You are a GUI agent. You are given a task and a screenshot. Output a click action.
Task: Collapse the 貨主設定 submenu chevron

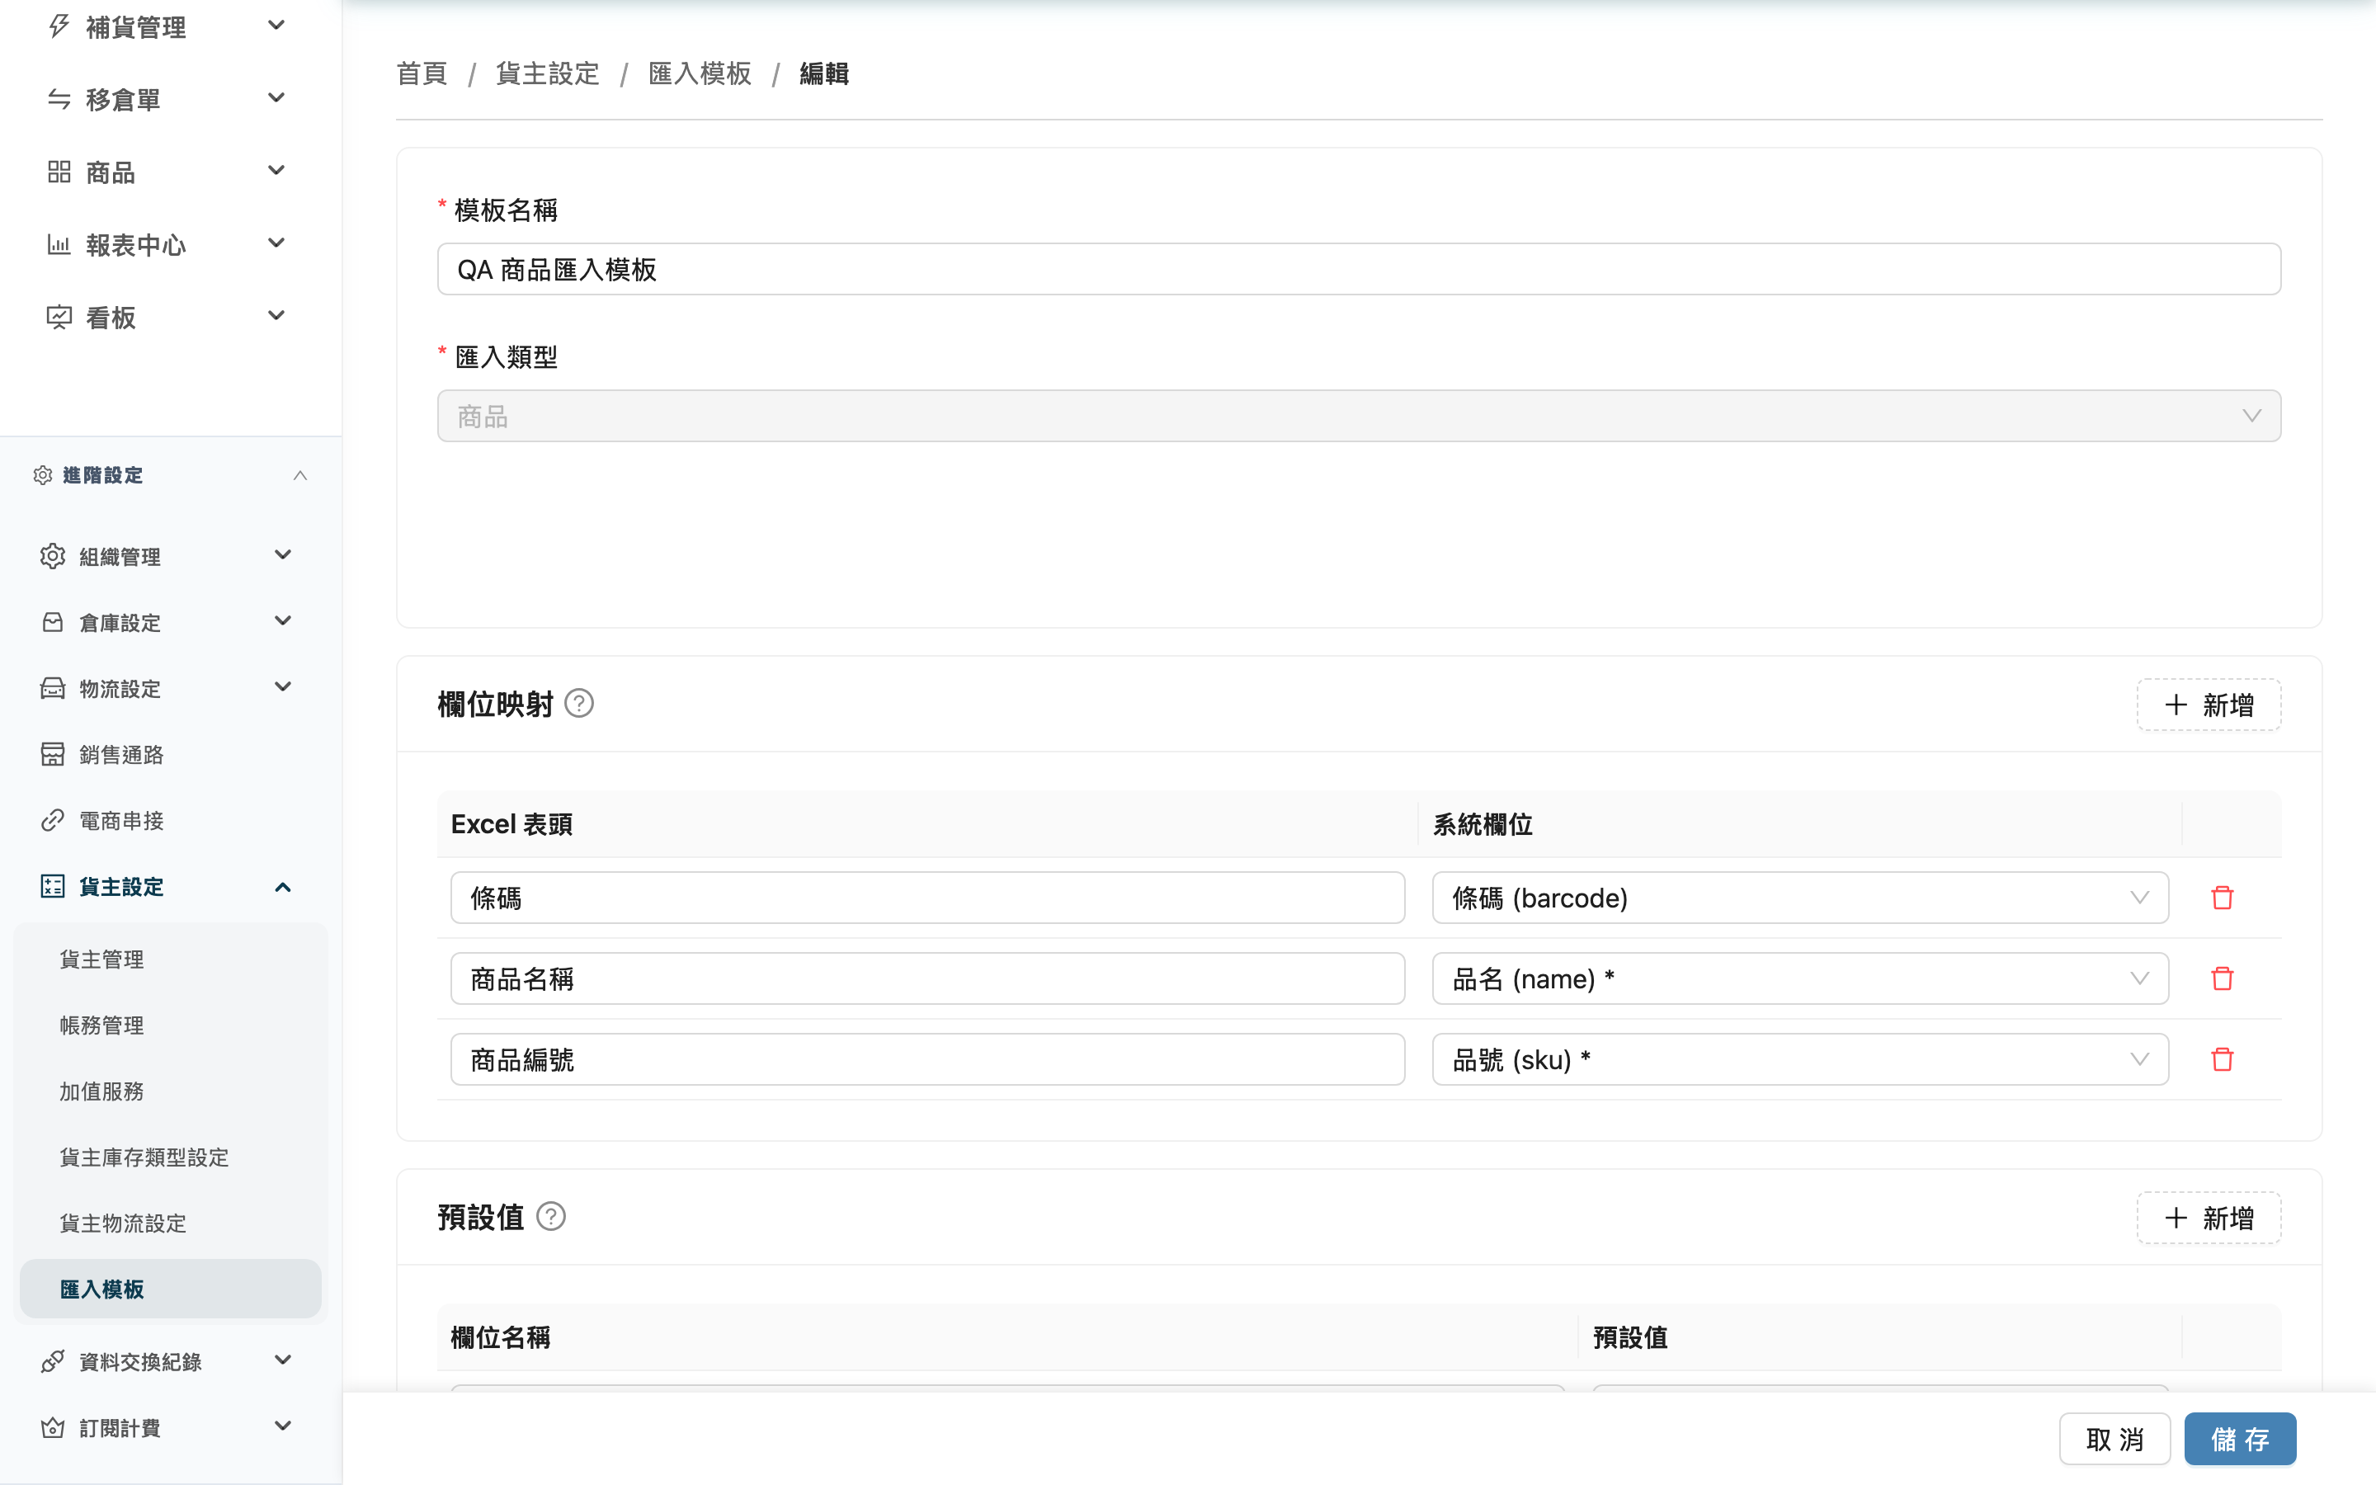point(283,887)
